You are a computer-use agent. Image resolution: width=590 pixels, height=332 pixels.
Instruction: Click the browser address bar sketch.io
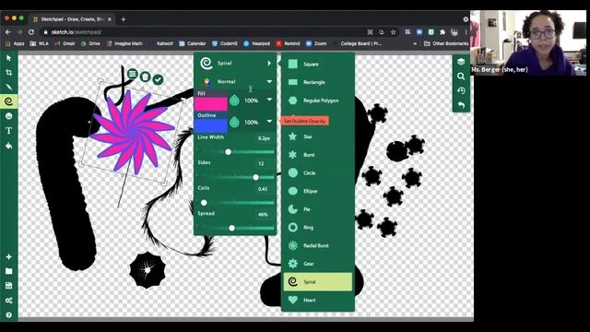[x=203, y=32]
